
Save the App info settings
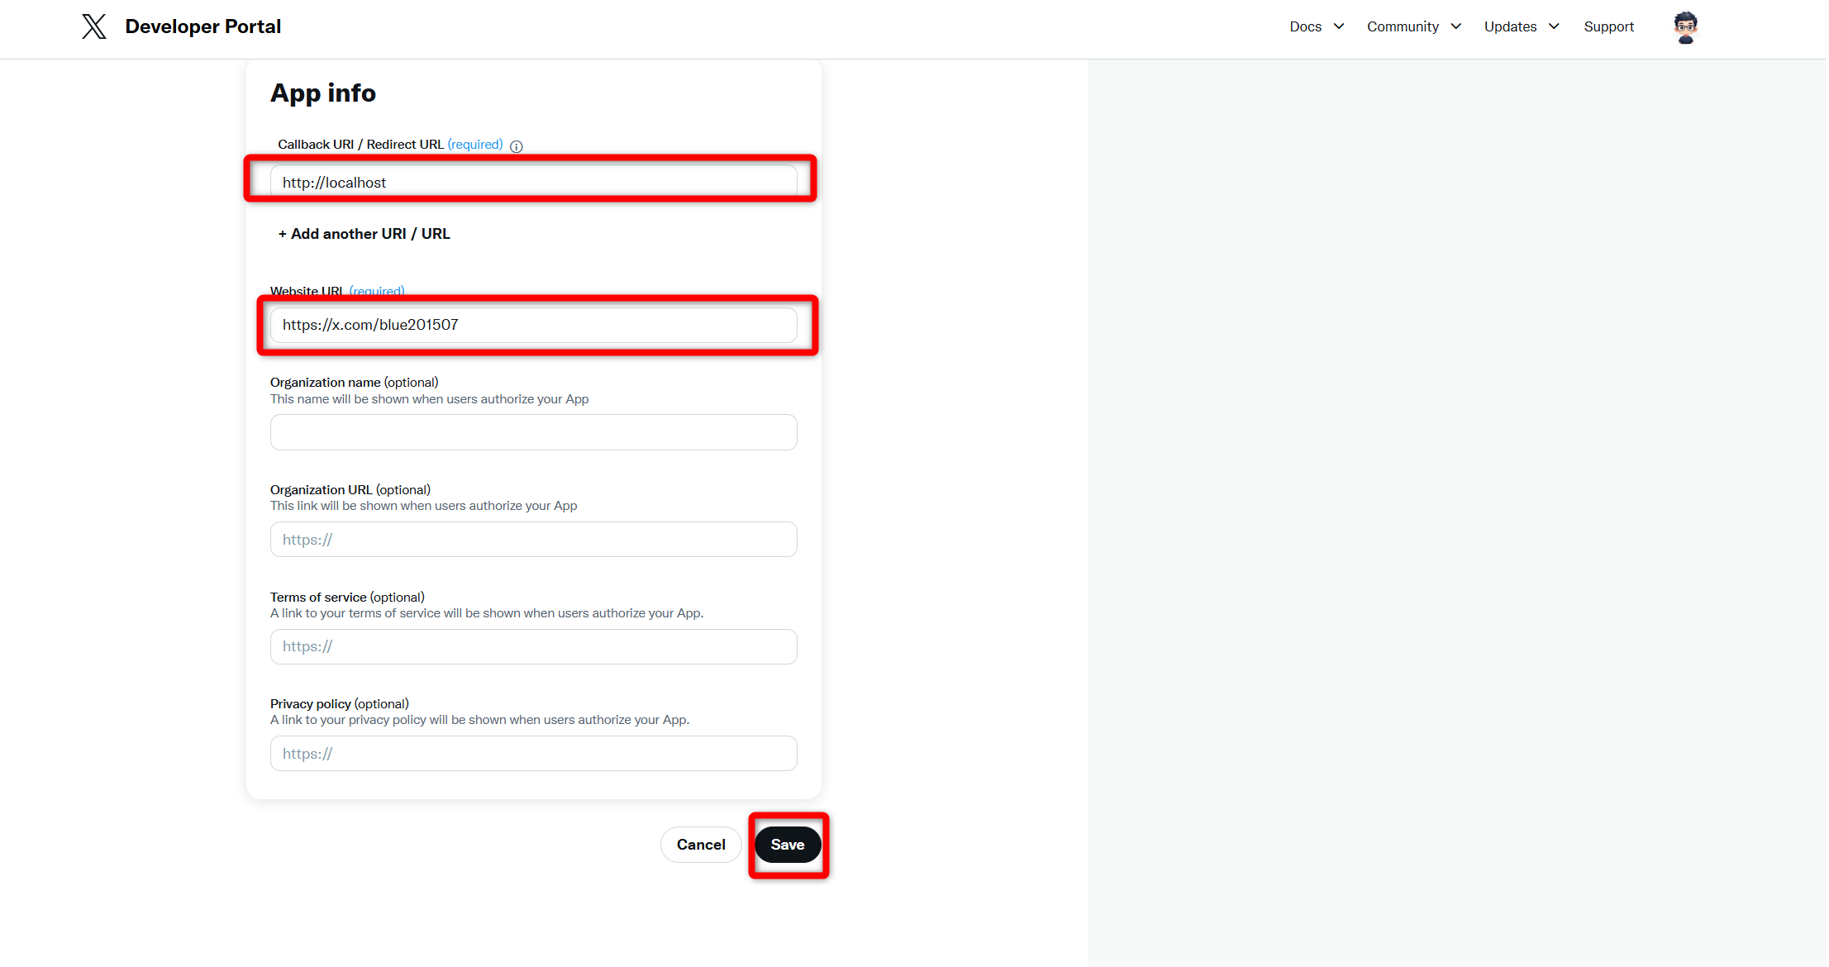point(788,845)
